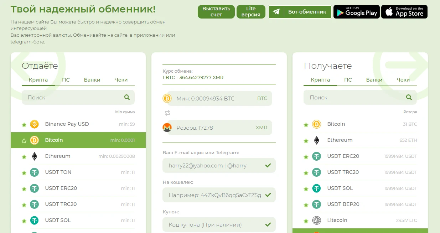Viewport: 440px width, 233px height.
Task: Click the USDT BEP20 coin icon
Action: [x=316, y=204]
